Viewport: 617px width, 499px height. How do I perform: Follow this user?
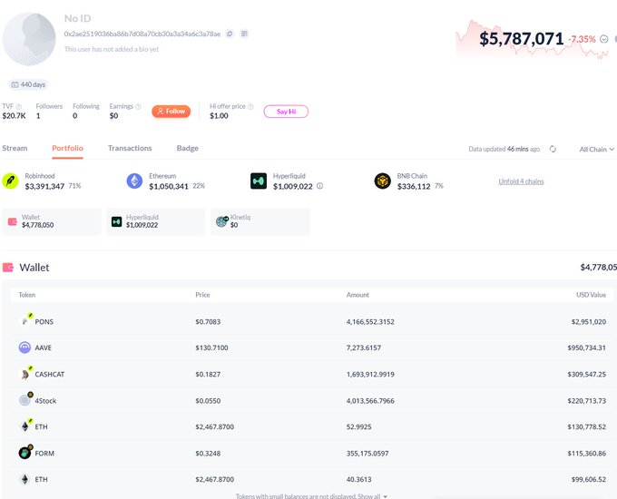pos(171,112)
